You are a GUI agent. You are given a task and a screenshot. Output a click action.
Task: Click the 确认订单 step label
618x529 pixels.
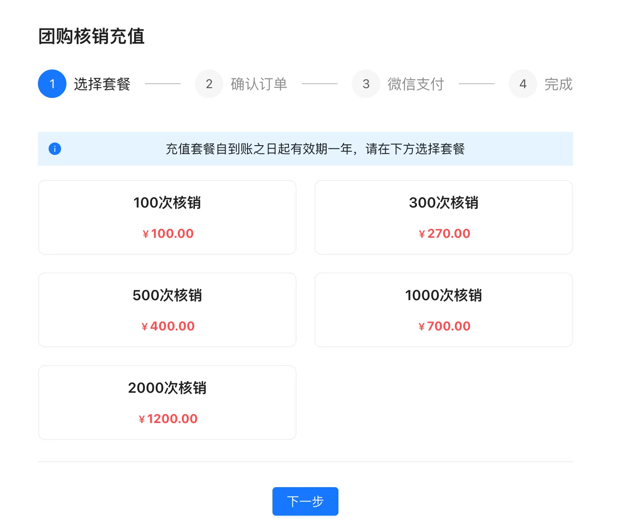click(x=259, y=84)
